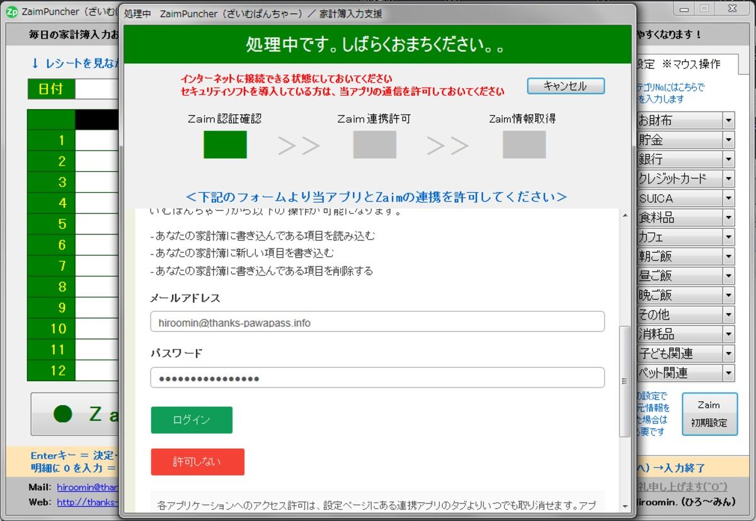Open the クレジットカード dropdown
756x521 pixels.
click(728, 179)
